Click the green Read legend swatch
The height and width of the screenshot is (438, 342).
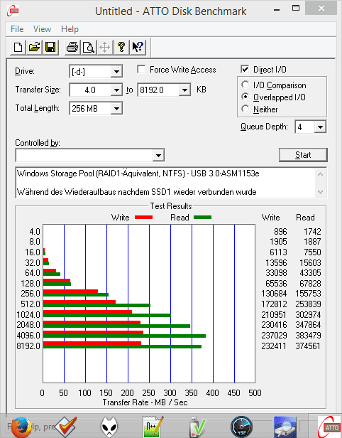click(x=202, y=218)
